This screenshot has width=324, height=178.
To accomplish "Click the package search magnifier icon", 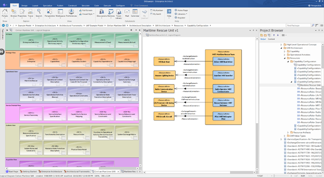I will click(x=313, y=25).
